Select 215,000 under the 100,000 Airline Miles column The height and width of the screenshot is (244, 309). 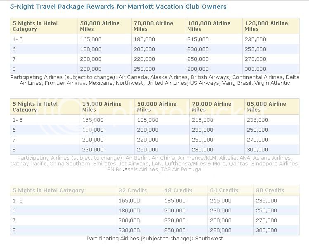[198, 40]
